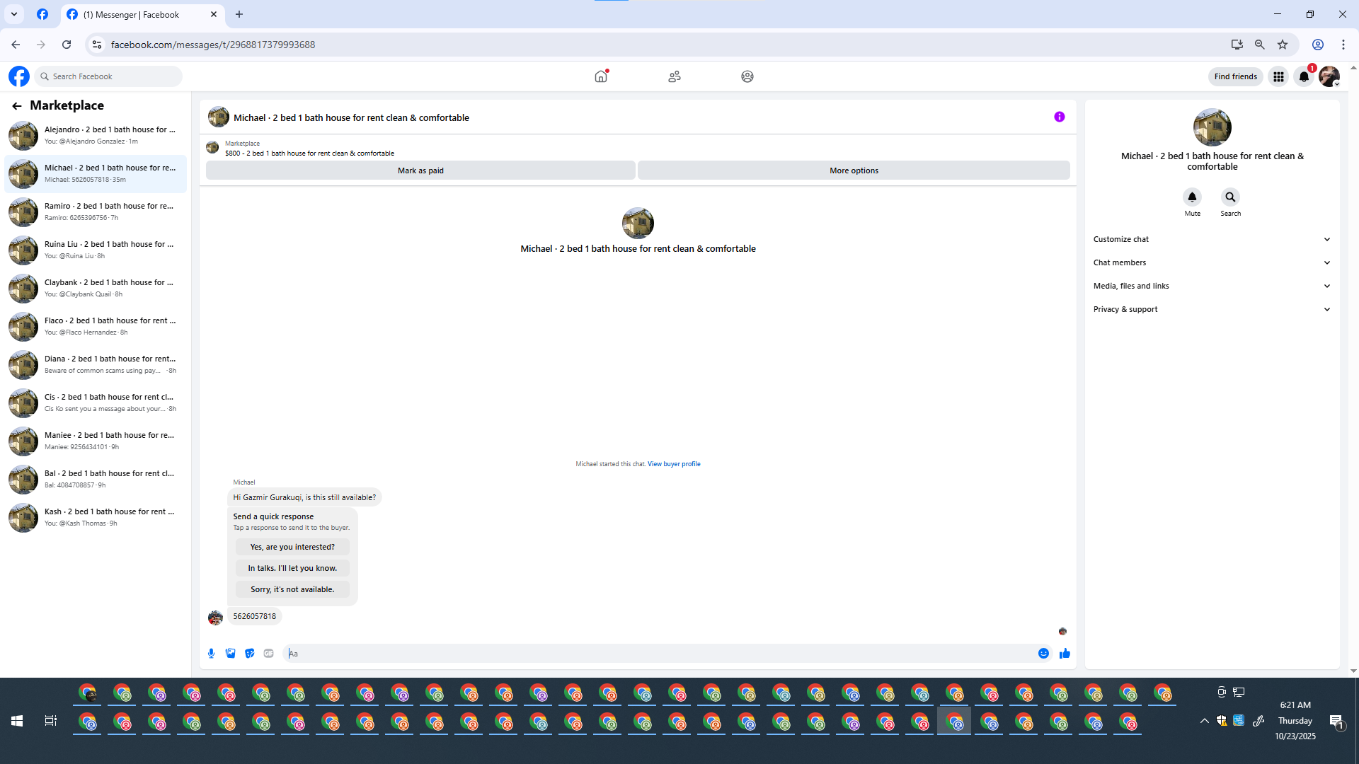Expand the Customize chat section
1359x764 pixels.
(x=1212, y=239)
